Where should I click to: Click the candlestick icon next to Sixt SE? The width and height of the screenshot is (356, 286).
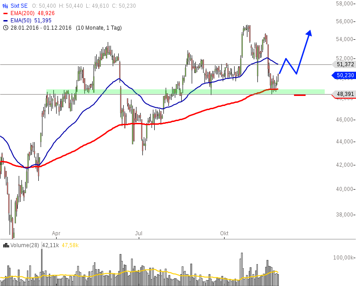pos(5,5)
